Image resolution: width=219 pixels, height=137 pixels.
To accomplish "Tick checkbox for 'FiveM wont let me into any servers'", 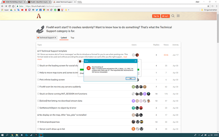I will tap(38, 87).
